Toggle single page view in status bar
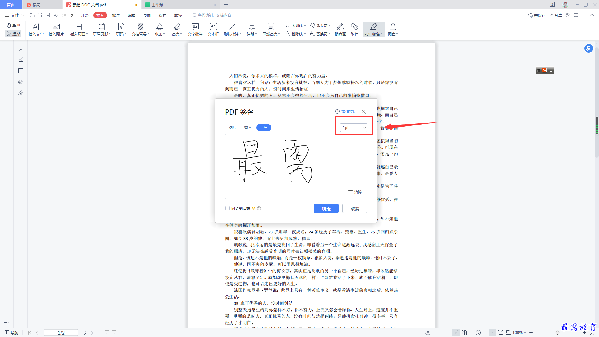599x337 pixels. point(456,333)
